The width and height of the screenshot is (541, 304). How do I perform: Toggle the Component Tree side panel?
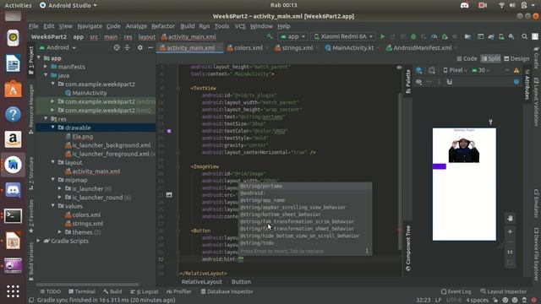[x=407, y=248]
